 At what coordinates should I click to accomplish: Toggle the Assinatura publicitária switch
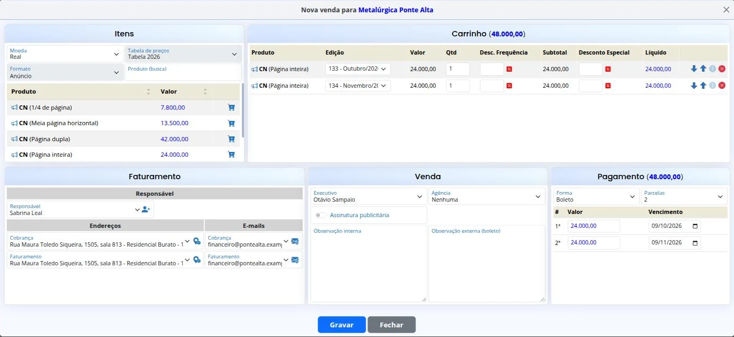coord(321,215)
